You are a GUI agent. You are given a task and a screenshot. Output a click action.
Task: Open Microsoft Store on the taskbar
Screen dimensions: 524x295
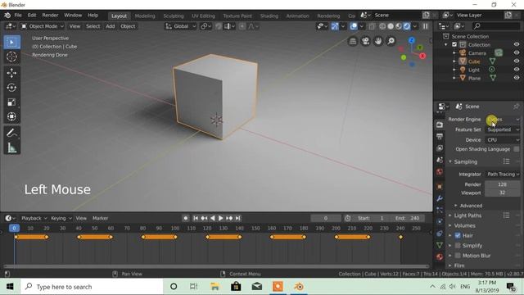(x=236, y=287)
